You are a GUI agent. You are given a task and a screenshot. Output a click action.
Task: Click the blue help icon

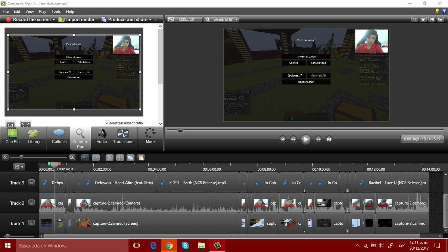(x=444, y=12)
